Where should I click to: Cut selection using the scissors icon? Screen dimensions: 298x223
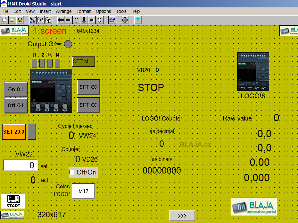pos(32,20)
